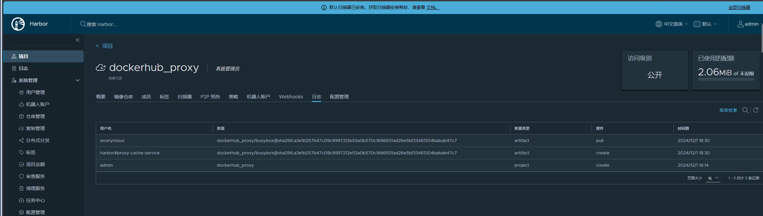Refresh the log list
This screenshot has width=763, height=216.
click(x=756, y=110)
